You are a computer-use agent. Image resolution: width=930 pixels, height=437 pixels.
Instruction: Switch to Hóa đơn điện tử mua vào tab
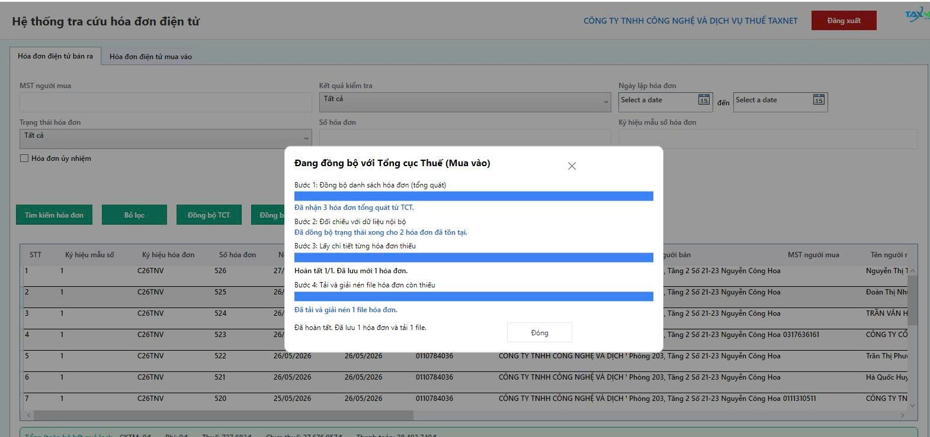click(x=150, y=57)
